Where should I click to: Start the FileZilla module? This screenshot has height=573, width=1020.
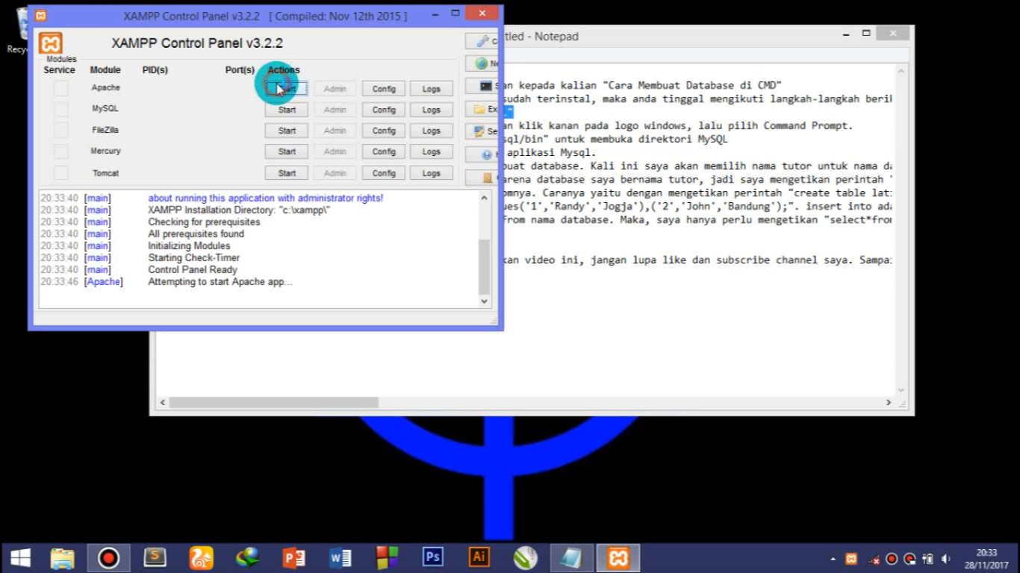(x=287, y=131)
